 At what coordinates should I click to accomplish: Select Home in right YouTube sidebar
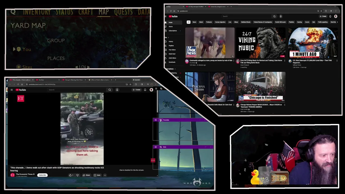tap(174, 22)
